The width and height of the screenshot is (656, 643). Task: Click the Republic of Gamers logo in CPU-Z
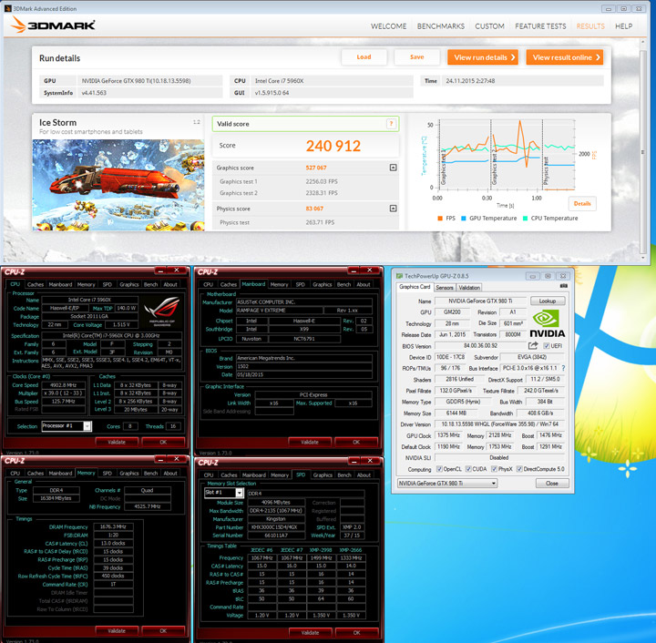pos(161,311)
